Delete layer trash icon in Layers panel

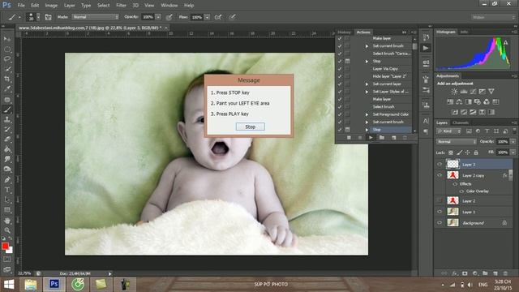[x=505, y=273]
